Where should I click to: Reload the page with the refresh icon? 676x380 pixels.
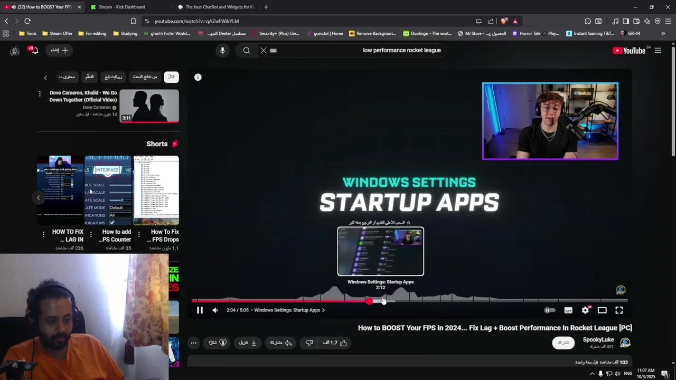point(27,21)
